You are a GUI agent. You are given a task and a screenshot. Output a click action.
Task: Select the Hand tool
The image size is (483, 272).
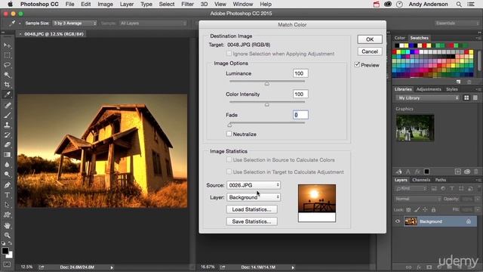coord(7,225)
